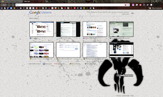Open the yellow IMDb bookmark icon
This screenshot has width=163, height=97.
[84, 8]
